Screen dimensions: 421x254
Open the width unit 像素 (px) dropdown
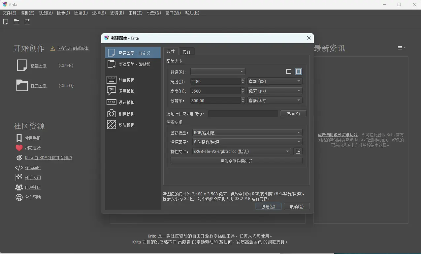pyautogui.click(x=275, y=81)
